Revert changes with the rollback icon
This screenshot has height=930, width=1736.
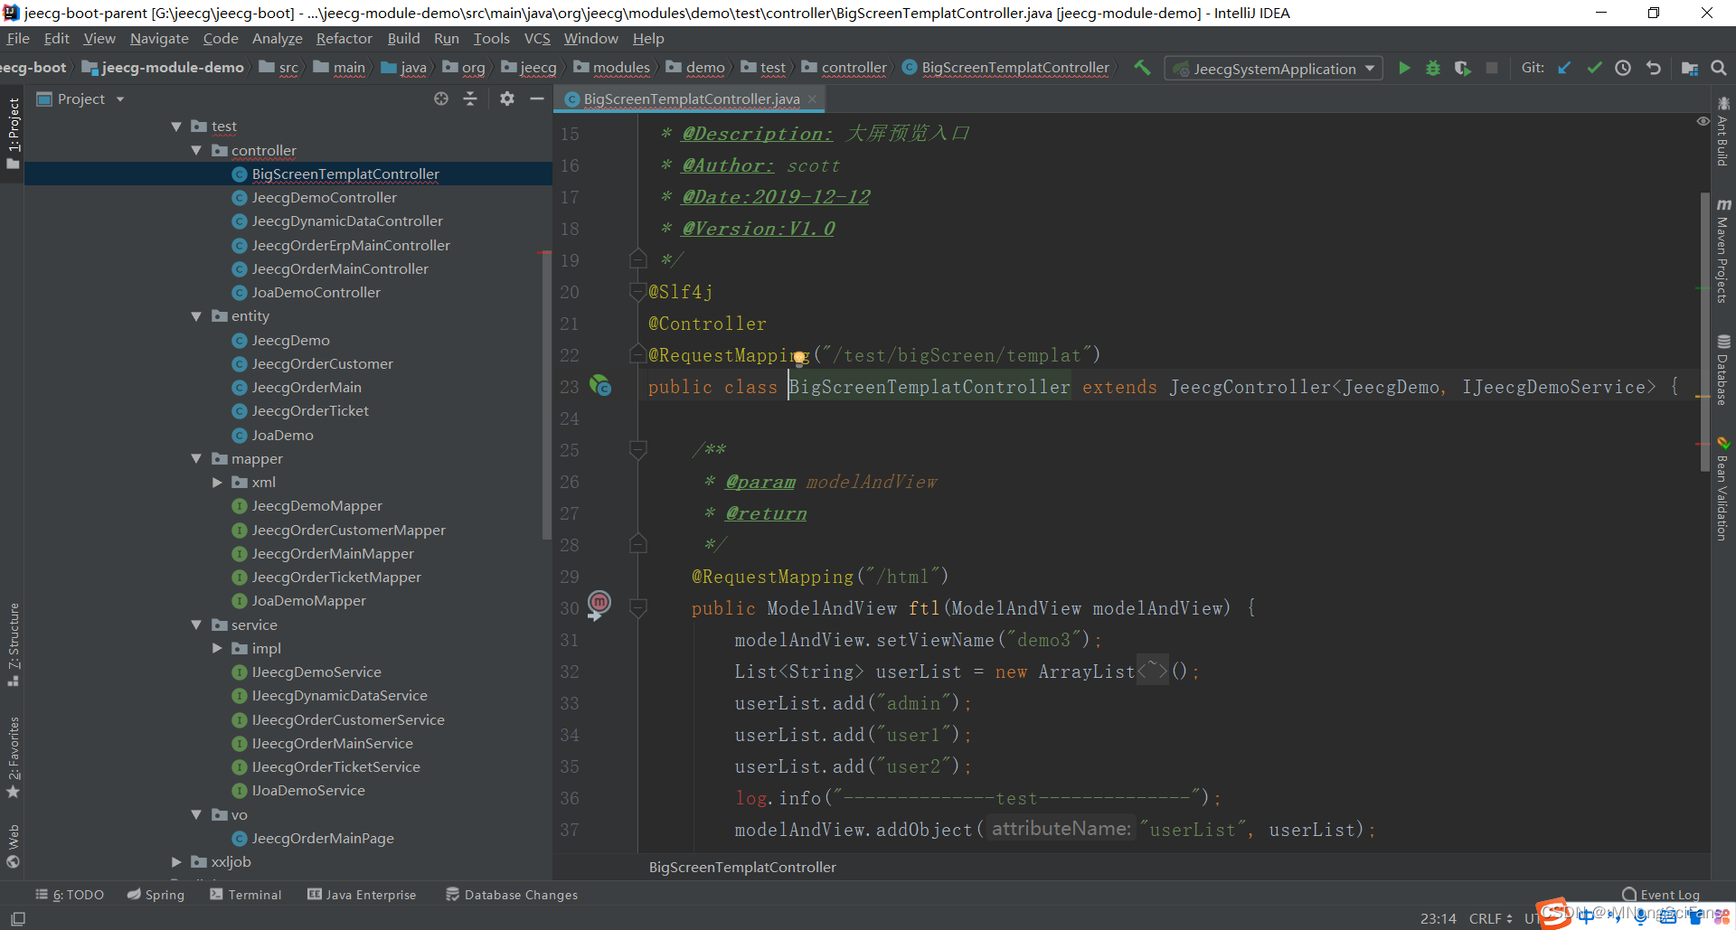pyautogui.click(x=1654, y=68)
